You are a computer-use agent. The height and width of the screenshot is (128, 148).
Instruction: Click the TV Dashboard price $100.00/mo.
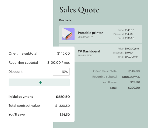[x=132, y=49]
